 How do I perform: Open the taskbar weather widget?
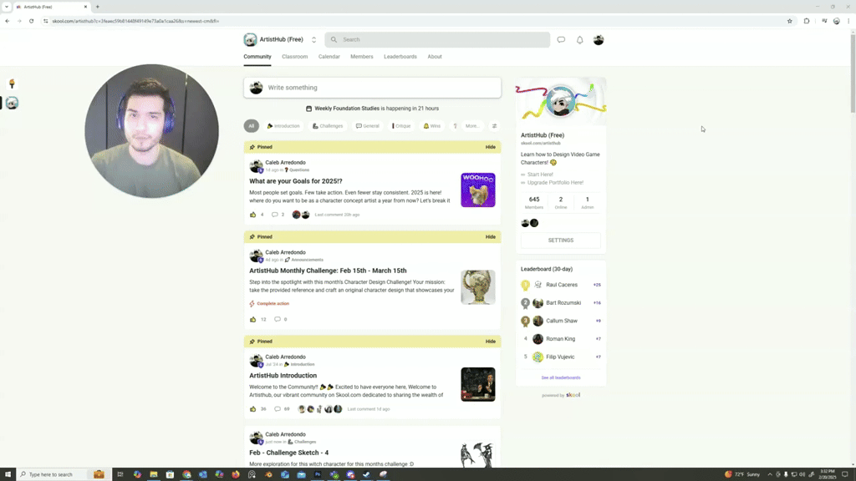[x=742, y=474]
